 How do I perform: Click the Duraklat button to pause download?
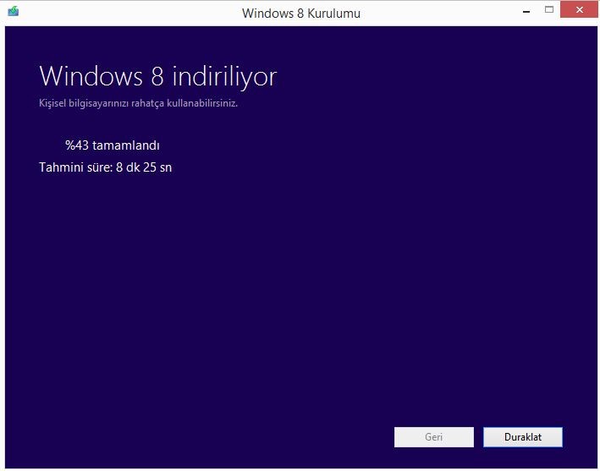(523, 437)
